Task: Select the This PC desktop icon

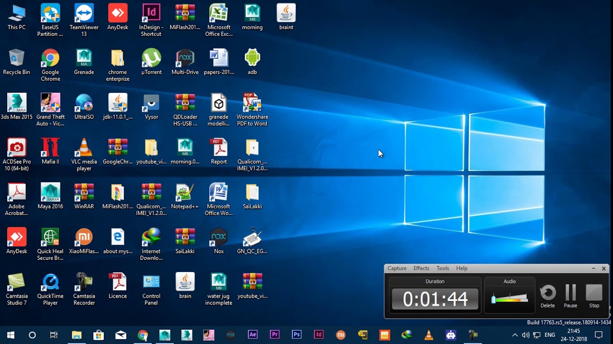Action: (17, 18)
